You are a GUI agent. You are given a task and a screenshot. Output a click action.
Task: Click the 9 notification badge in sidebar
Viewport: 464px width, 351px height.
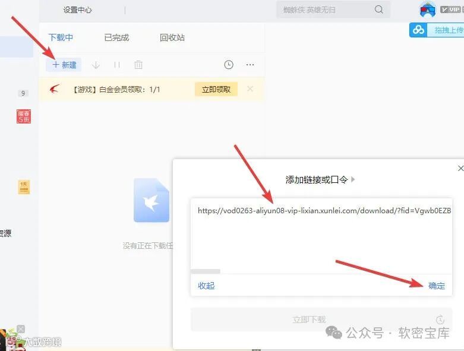point(23,93)
